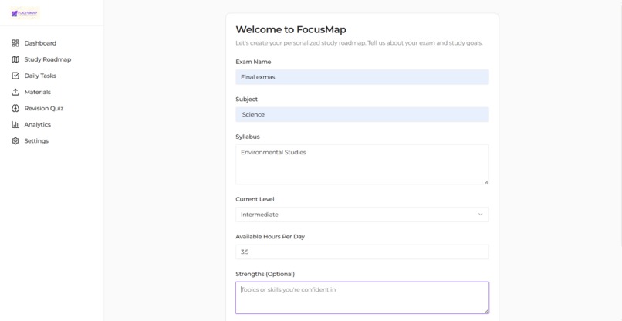Click the Study Roadmap map icon
Screen dimensions: 622x321
click(15, 59)
